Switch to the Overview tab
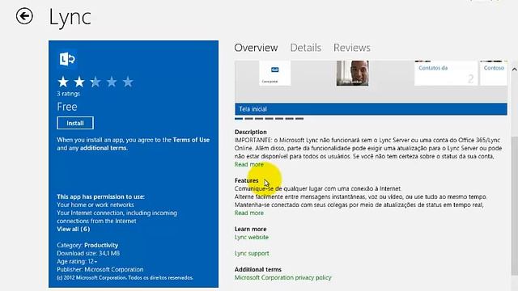 [256, 48]
